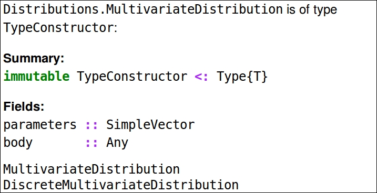Click the 'is of type' text
This screenshot has width=377, height=193.
click(x=312, y=10)
